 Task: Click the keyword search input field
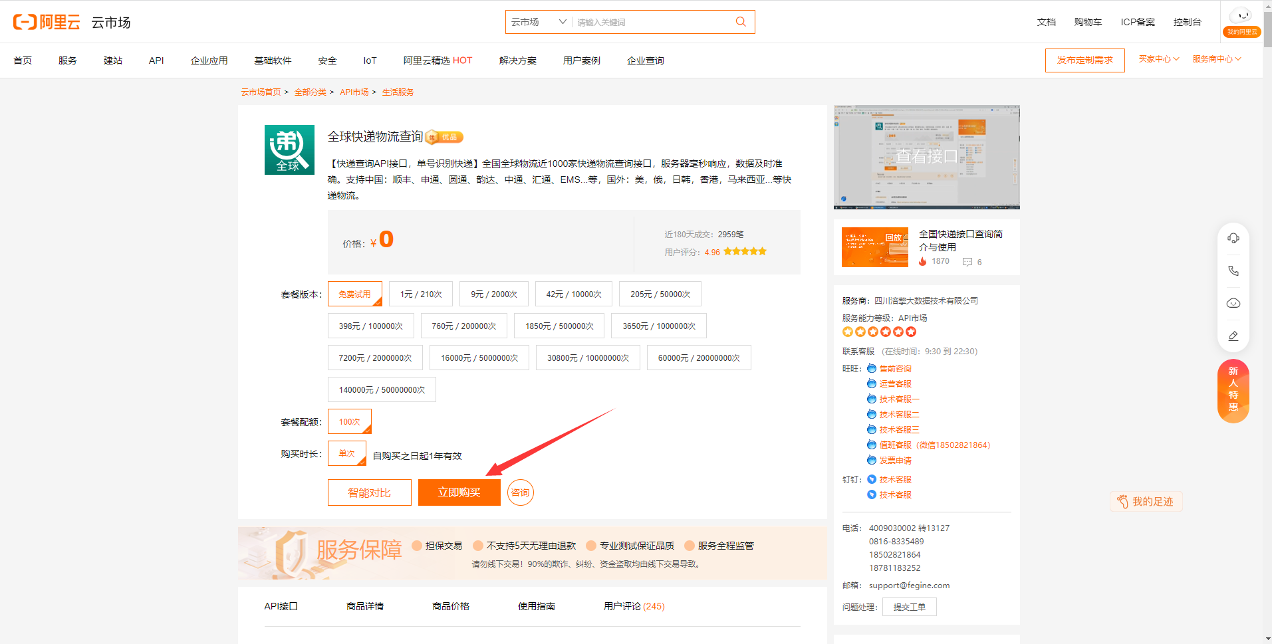[652, 22]
